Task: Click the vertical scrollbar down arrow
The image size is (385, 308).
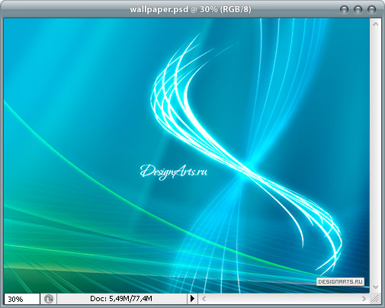Action: point(376,287)
